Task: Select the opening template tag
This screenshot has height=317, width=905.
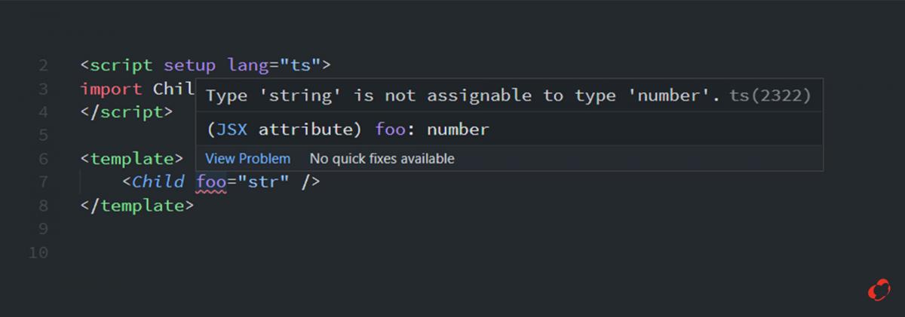Action: [x=132, y=159]
